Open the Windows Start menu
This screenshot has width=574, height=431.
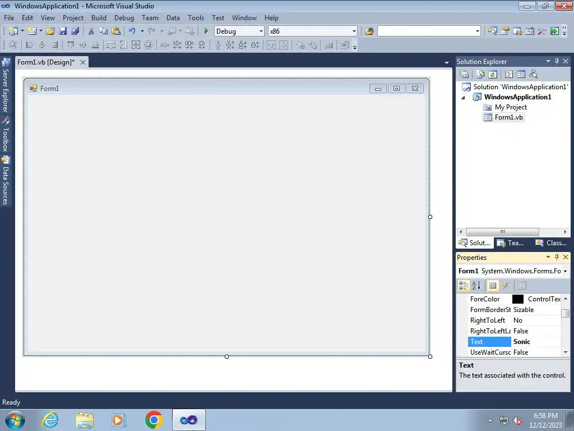[15, 420]
